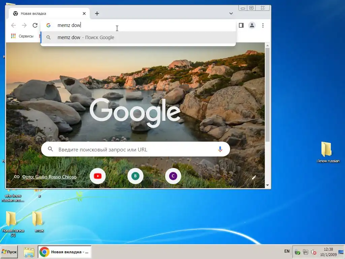Select the i know russian folder
The width and height of the screenshot is (345, 259).
coord(327,152)
